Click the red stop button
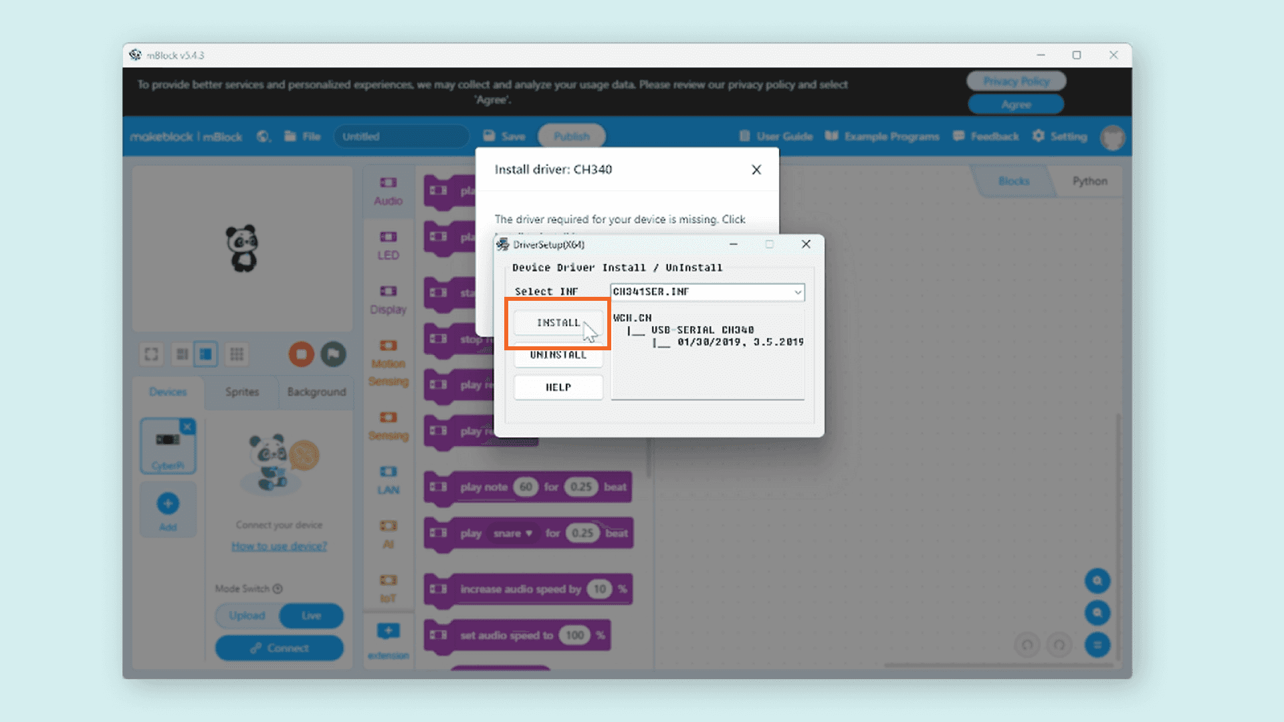The image size is (1284, 722). 302,354
